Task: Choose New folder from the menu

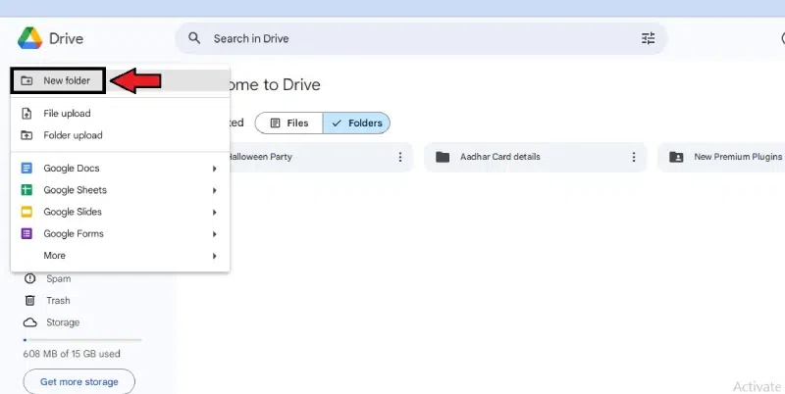Action: 120,80
